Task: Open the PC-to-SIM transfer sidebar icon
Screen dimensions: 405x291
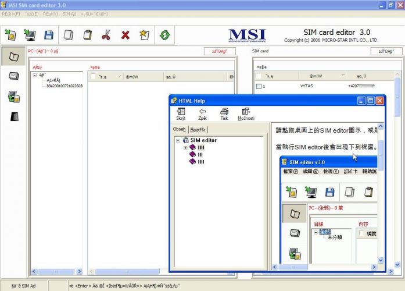Action: 14,97
